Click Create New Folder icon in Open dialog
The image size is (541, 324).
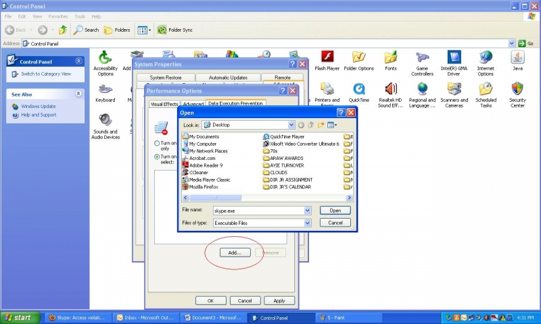click(x=321, y=125)
